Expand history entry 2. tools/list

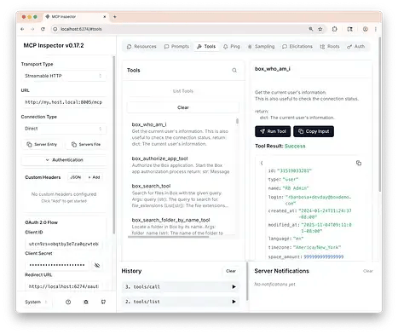click(181, 302)
